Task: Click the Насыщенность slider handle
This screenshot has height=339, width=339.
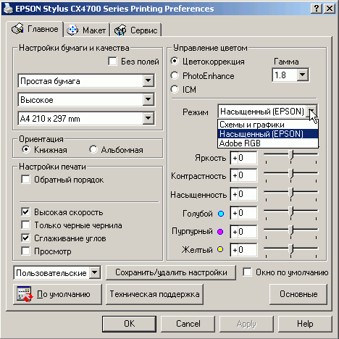Action: (x=291, y=193)
